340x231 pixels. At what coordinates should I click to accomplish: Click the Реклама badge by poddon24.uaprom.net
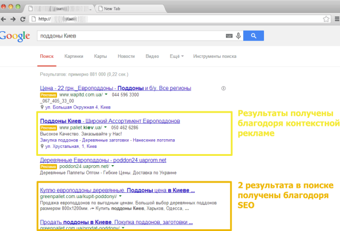48,167
